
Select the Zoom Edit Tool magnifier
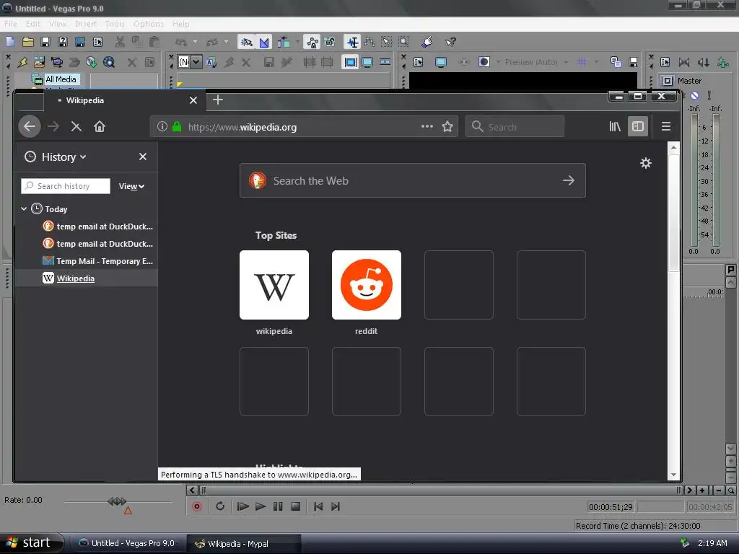click(404, 42)
